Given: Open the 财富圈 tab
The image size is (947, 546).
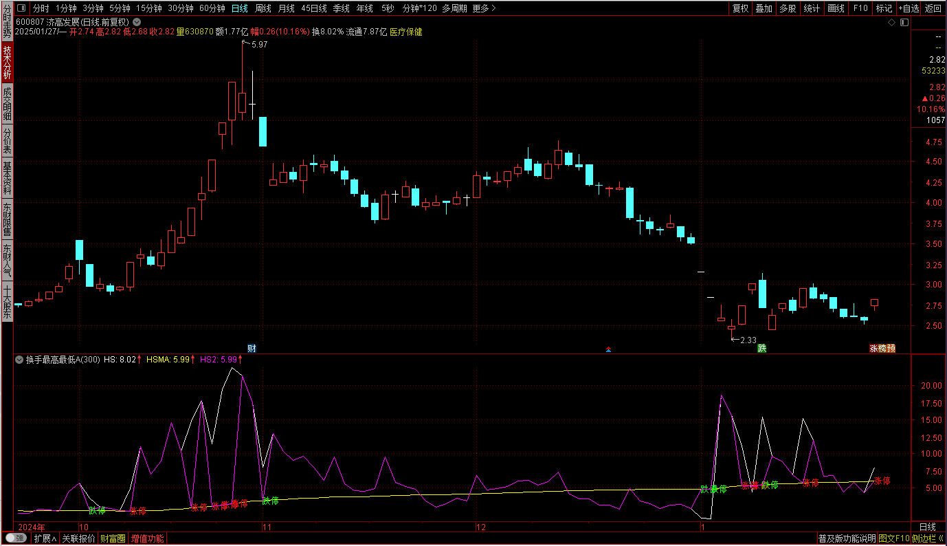Looking at the screenshot, I should click(x=113, y=538).
